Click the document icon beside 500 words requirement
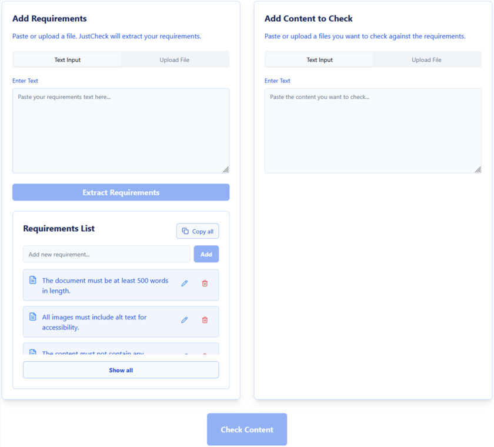 (x=33, y=281)
